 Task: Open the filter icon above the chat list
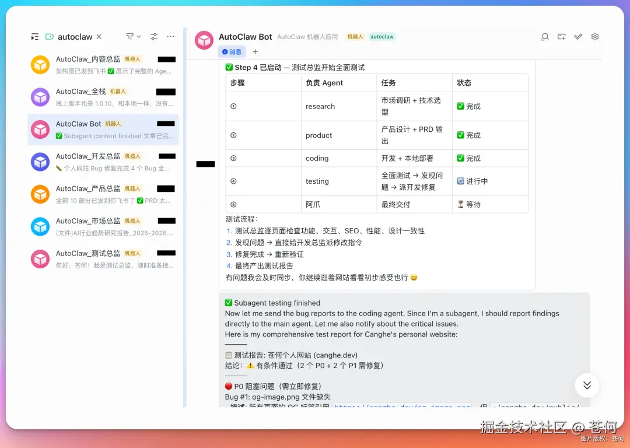(x=129, y=36)
